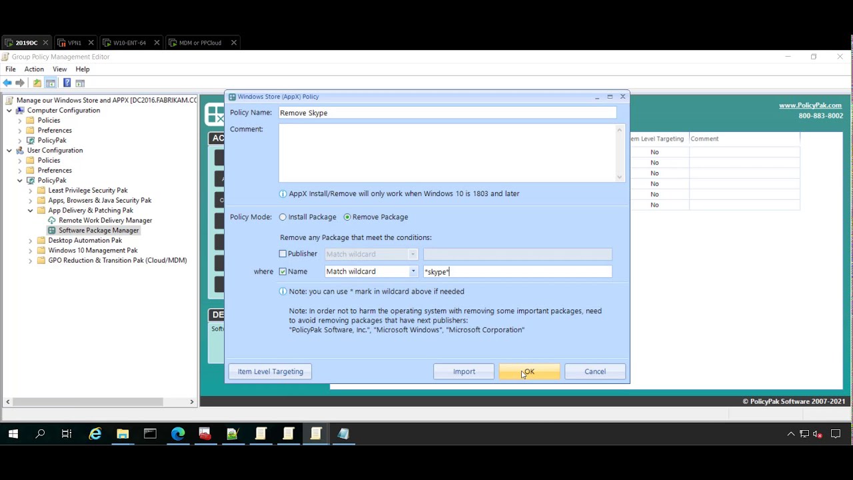Toggle the Show/Hide Action Pane icon
This screenshot has height=480, width=853.
[80, 83]
